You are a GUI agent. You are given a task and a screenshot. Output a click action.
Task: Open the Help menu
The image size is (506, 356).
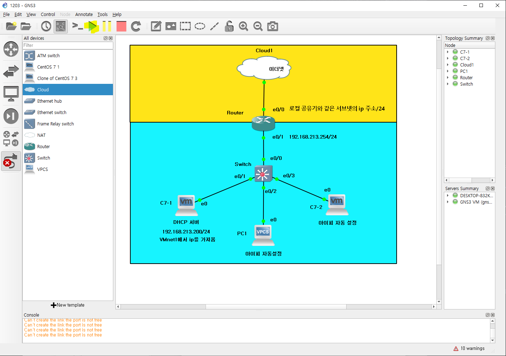117,15
